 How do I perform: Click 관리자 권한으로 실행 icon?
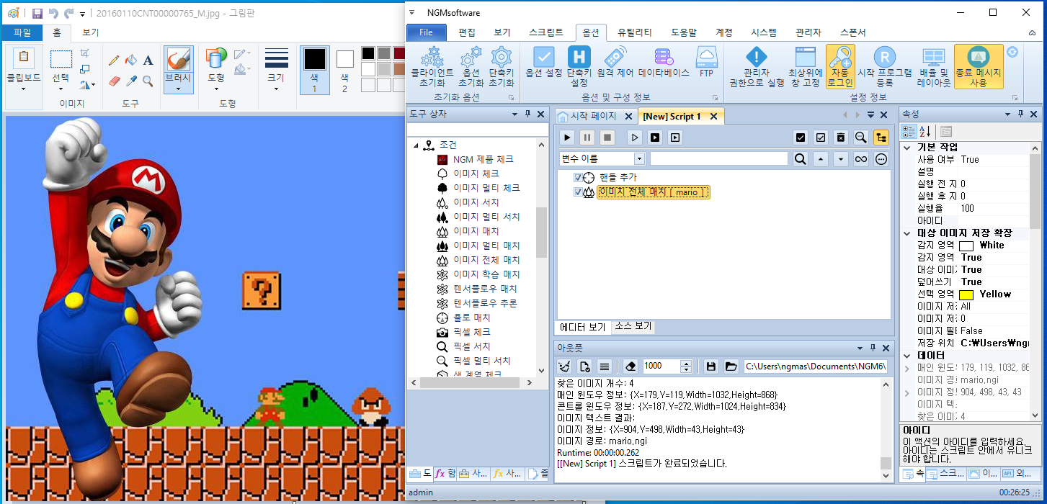[756, 56]
